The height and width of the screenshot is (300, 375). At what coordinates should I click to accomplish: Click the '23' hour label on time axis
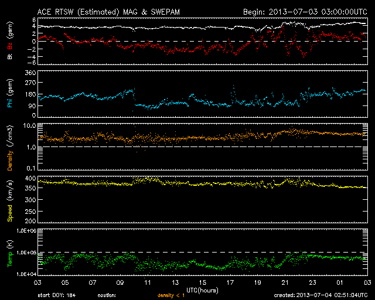pyautogui.click(x=312, y=282)
